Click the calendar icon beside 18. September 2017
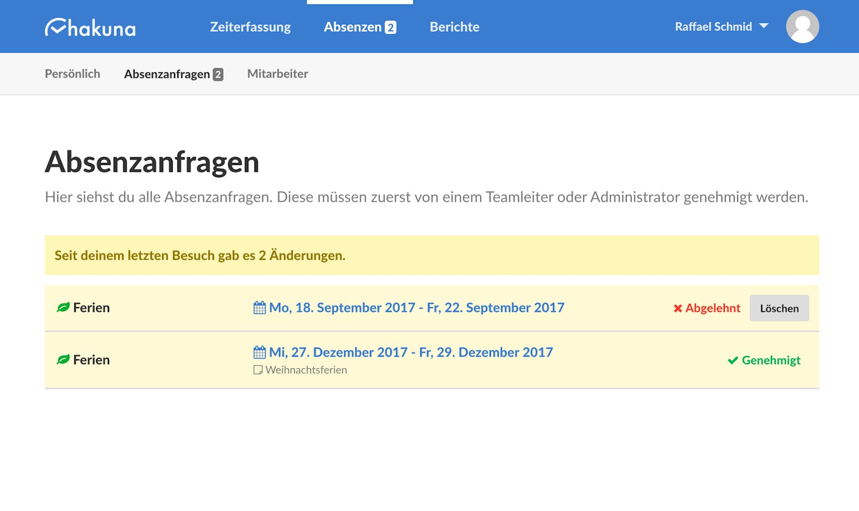Screen dimensions: 859x511 (259, 307)
